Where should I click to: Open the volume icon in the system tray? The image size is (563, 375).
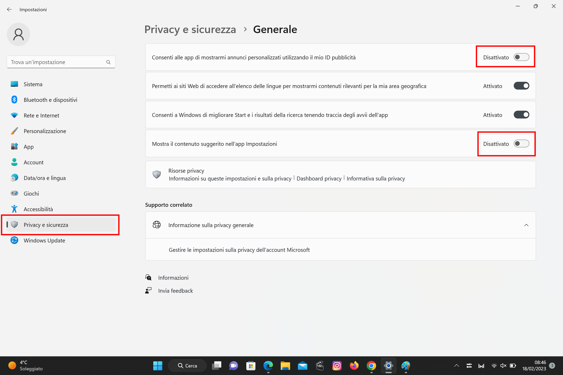[504, 366]
